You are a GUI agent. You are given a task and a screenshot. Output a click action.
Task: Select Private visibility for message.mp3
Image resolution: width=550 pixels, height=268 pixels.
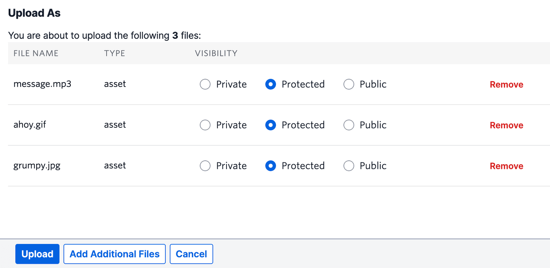[x=205, y=84]
